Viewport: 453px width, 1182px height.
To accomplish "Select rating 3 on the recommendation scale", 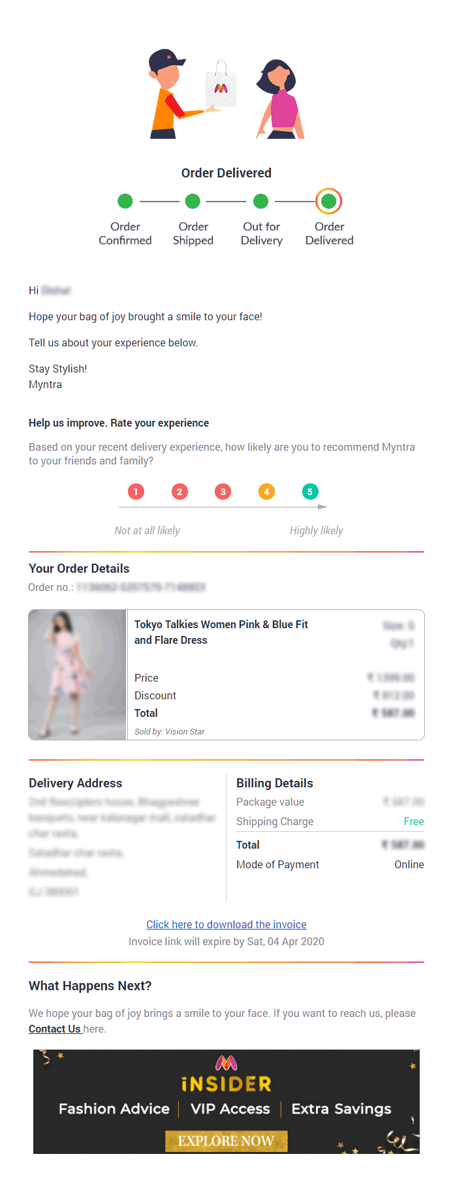I will click(223, 491).
